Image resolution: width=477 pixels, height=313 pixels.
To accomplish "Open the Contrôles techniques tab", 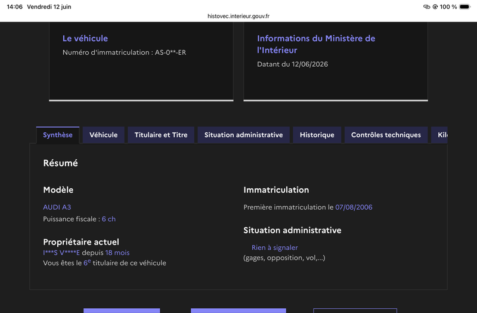I will point(386,135).
